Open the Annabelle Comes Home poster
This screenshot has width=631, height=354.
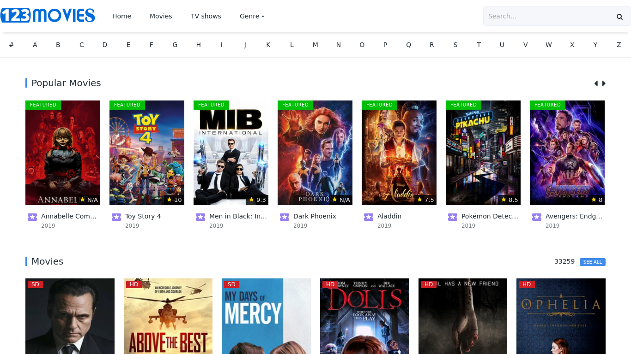click(x=63, y=153)
